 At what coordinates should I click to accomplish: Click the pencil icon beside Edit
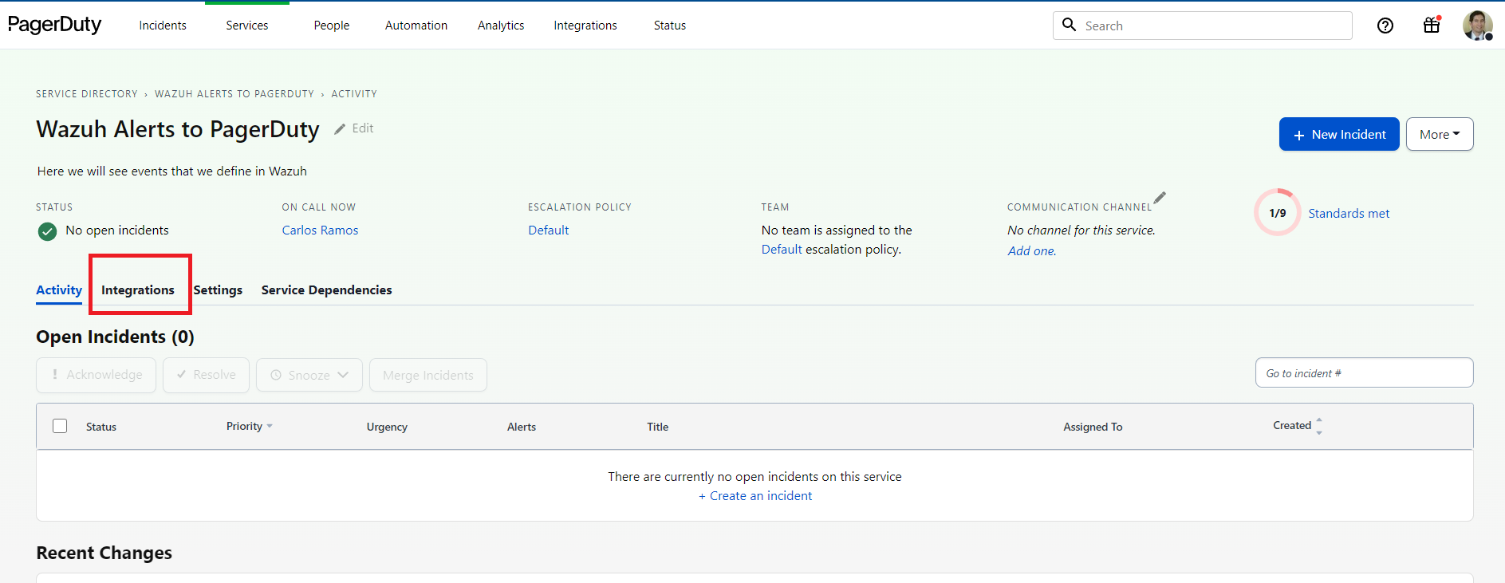pos(340,128)
